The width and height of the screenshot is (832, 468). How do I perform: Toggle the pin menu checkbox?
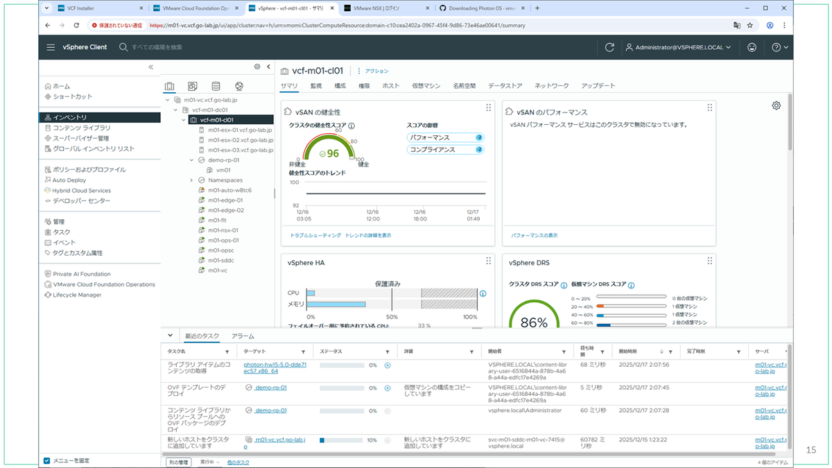tap(47, 460)
